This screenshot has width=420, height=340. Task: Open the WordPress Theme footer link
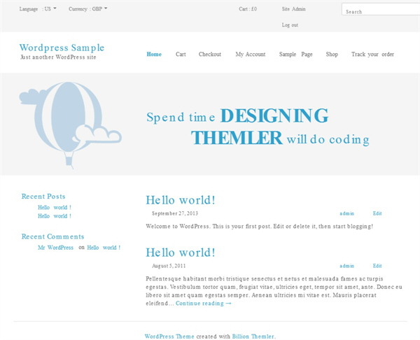click(169, 337)
